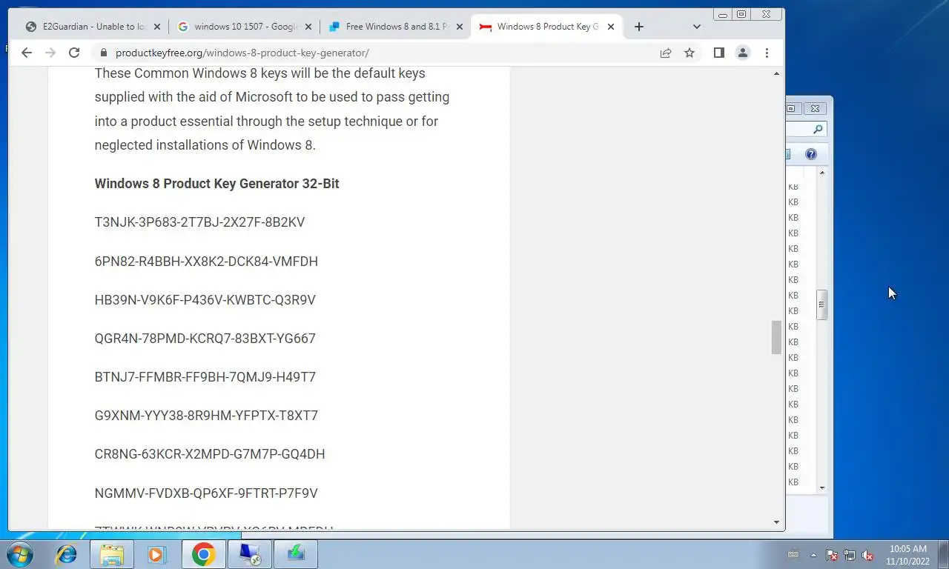Show the tray on-screen keyboard icon
949x569 pixels.
click(x=793, y=554)
